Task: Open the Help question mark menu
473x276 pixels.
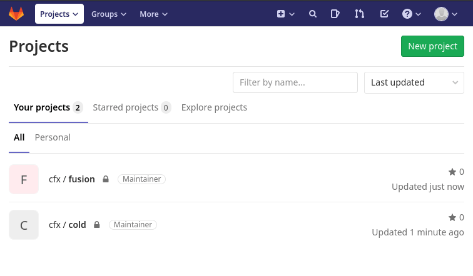Action: [x=410, y=14]
